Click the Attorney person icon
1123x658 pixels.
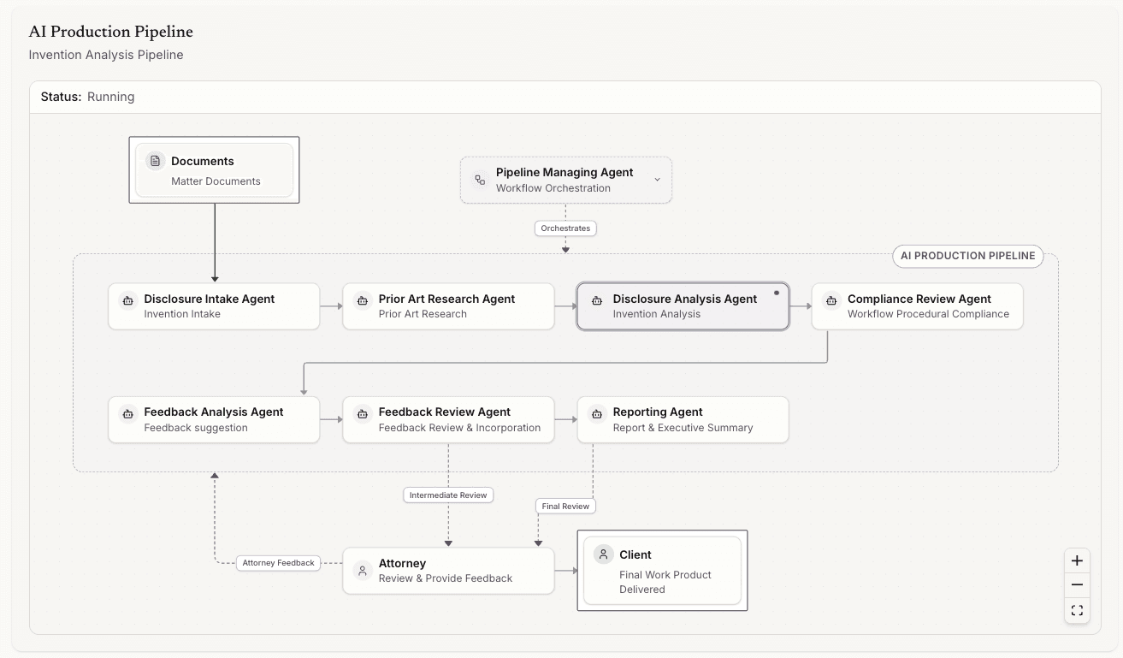pyautogui.click(x=363, y=571)
